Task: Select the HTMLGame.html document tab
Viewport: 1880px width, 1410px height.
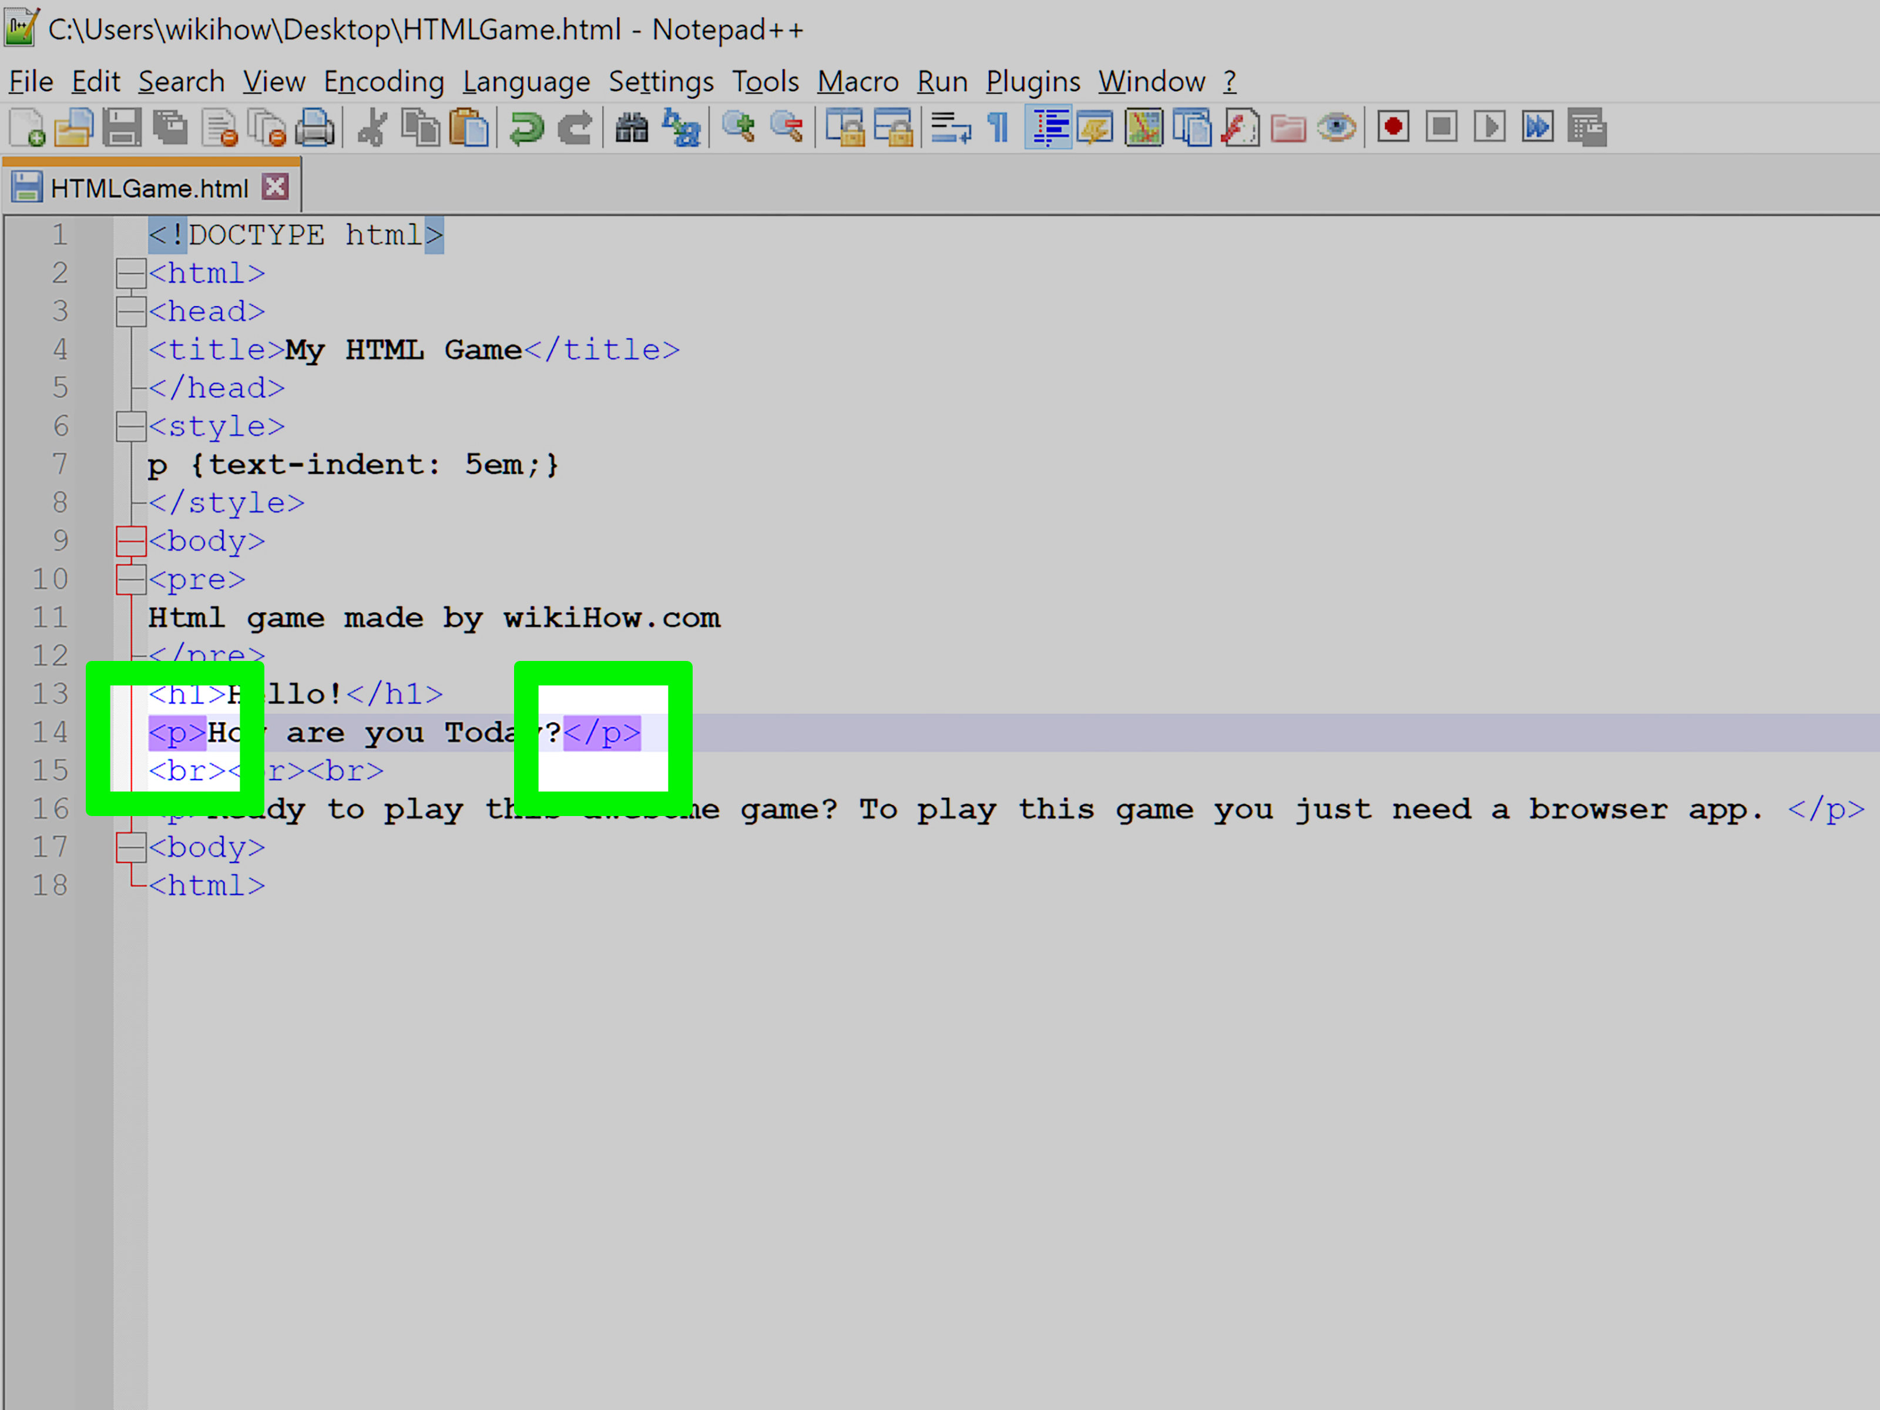Action: [x=152, y=187]
